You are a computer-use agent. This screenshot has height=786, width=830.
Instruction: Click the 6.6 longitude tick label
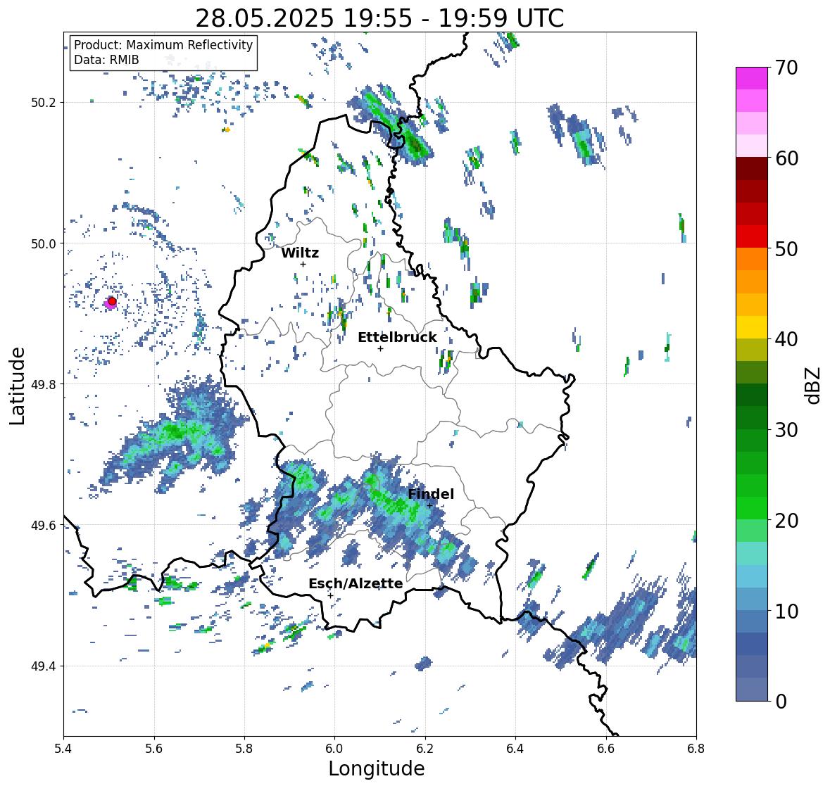(606, 749)
